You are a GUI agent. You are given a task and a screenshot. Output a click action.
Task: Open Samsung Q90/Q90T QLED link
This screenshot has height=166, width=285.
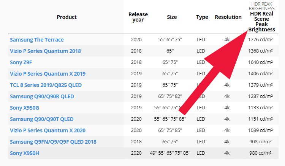[42, 119]
